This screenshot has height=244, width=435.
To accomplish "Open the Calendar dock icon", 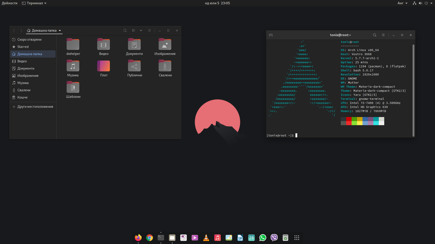I will (x=251, y=238).
